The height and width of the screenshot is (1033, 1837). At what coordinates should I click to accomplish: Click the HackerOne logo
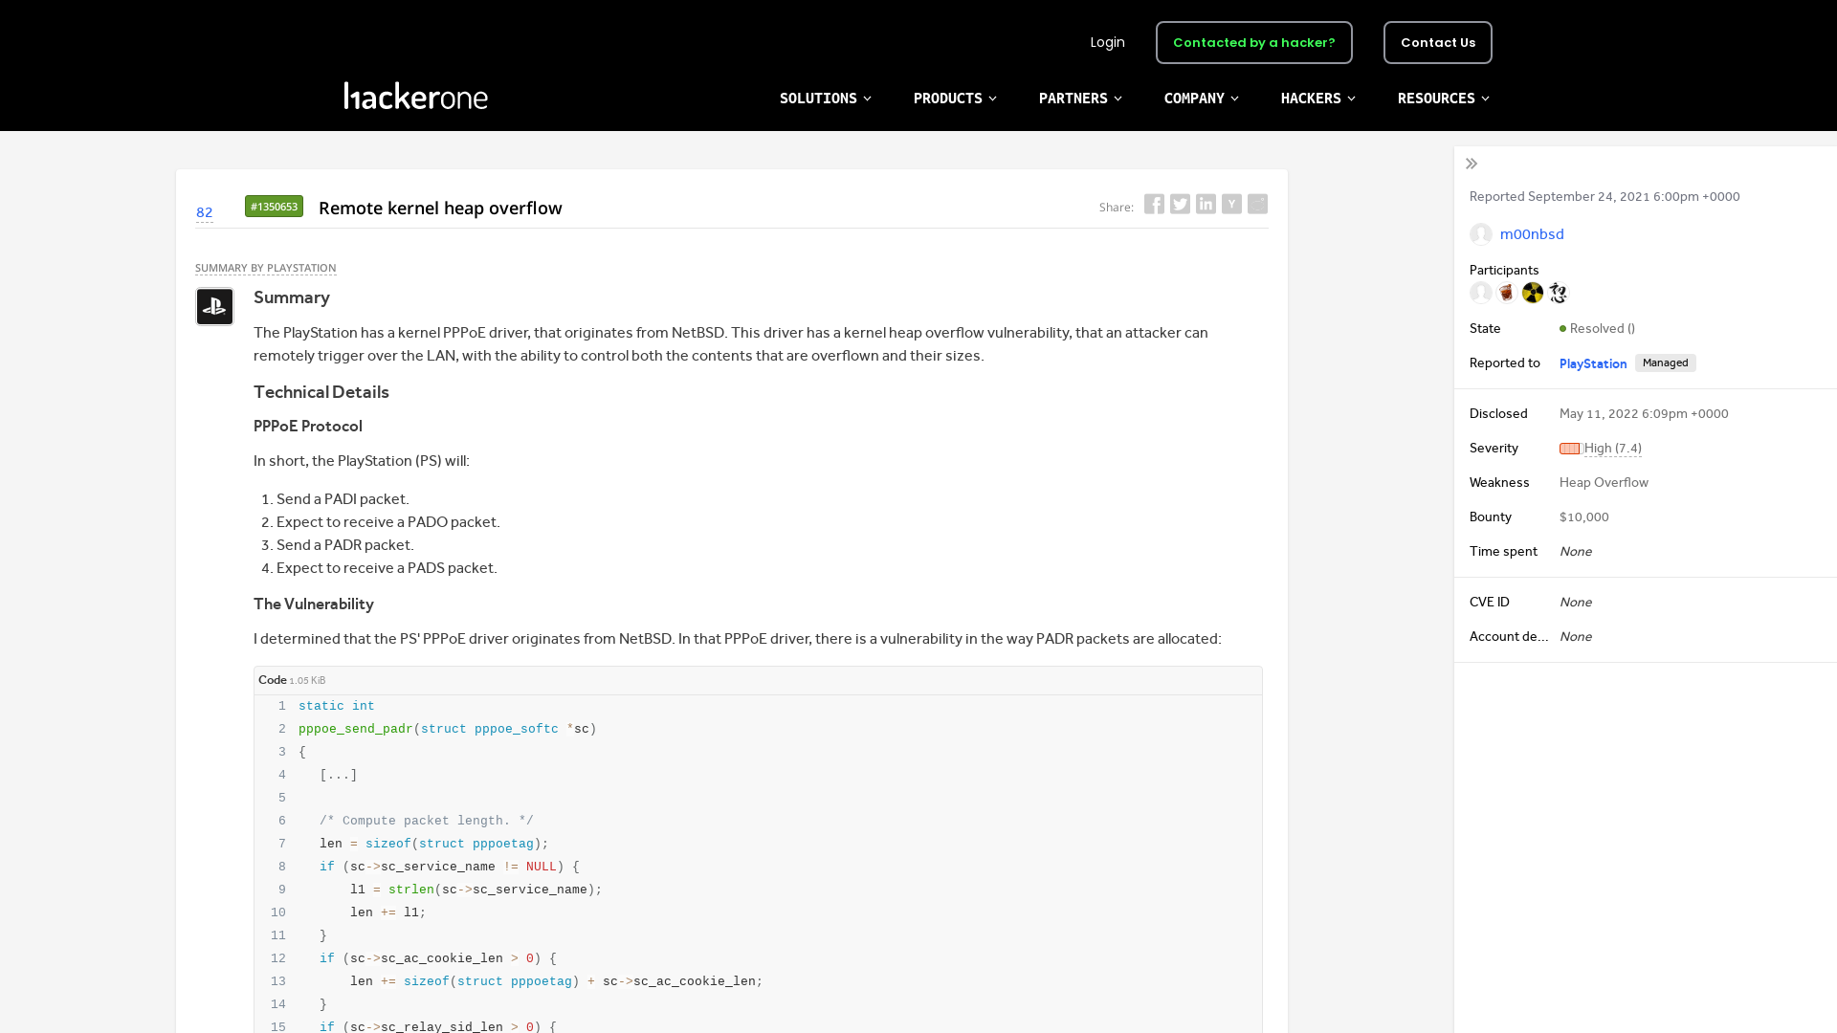pos(416,96)
